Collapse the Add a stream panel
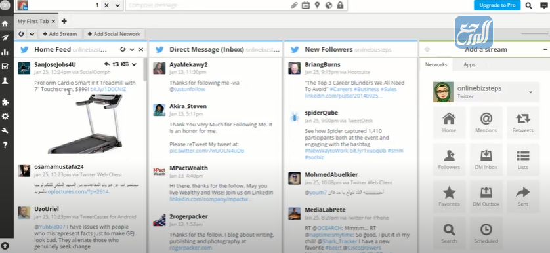550x253 pixels. pos(545,49)
